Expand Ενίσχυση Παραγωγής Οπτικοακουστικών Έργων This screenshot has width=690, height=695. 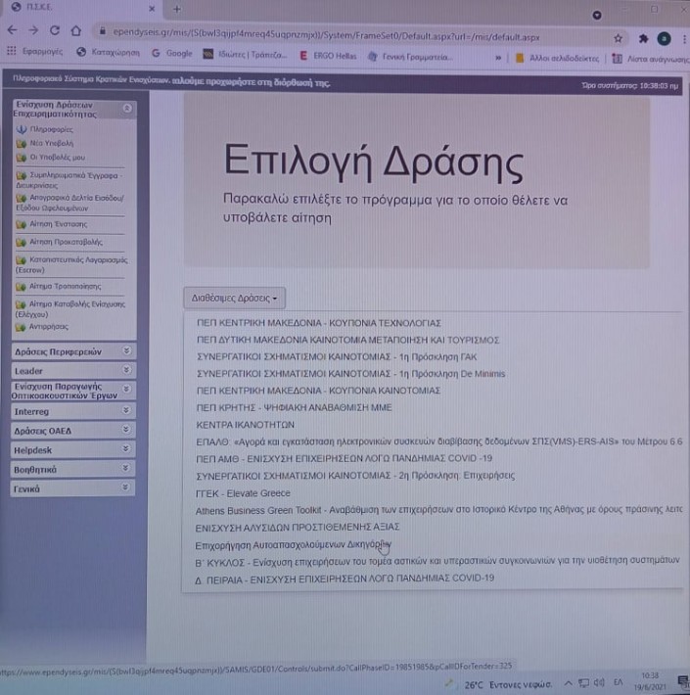click(73, 391)
